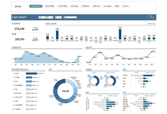Select the 총등록 tab
The height and width of the screenshot is (114, 167).
117,6
